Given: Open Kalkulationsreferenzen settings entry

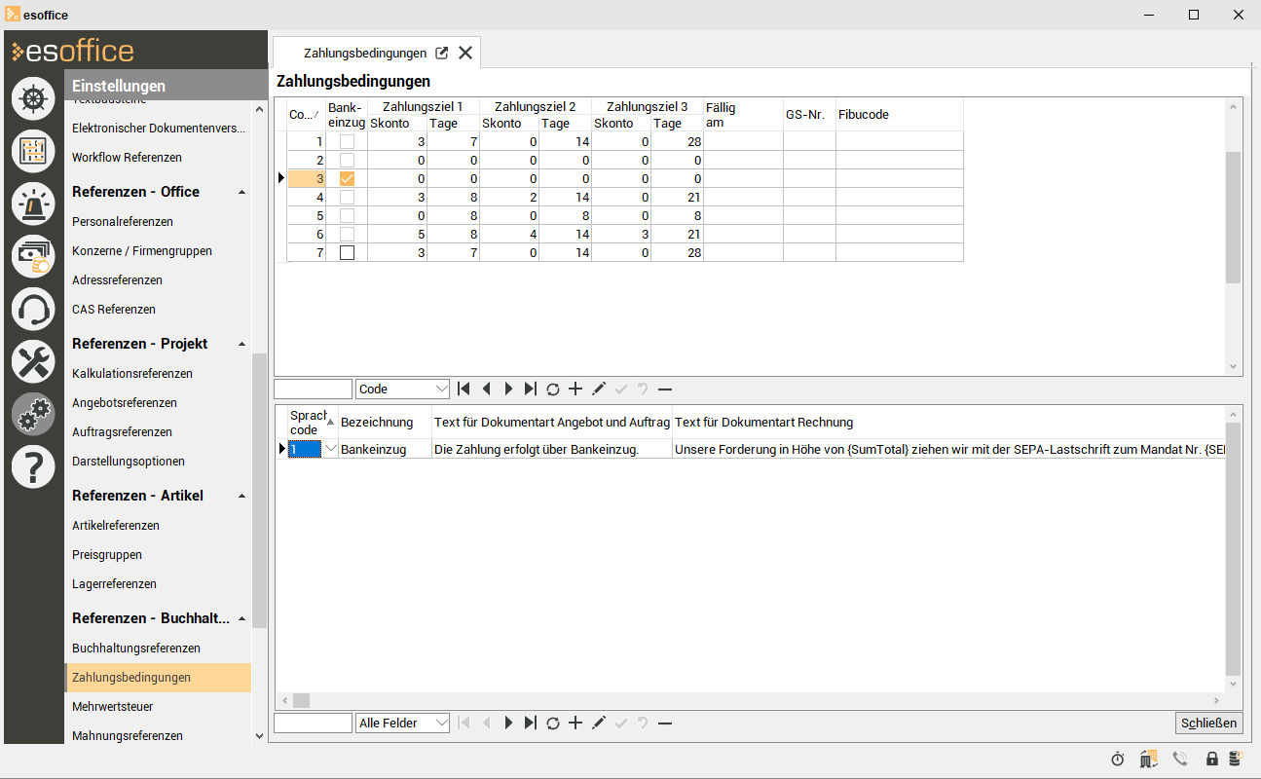Looking at the screenshot, I should 132,373.
